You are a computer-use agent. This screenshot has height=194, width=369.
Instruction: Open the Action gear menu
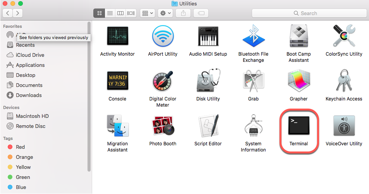165,13
